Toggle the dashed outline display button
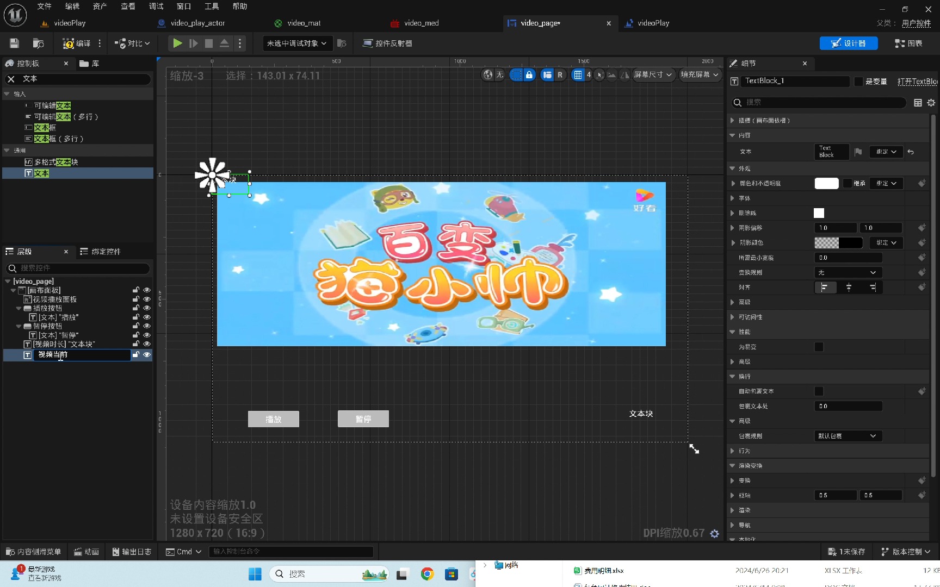The height and width of the screenshot is (587, 940). [x=516, y=75]
